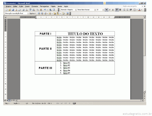Toggle italic formatting button
This screenshot has height=116, width=152.
(x=110, y=10)
